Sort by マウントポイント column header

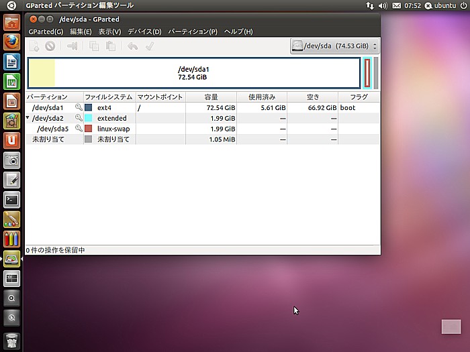160,97
